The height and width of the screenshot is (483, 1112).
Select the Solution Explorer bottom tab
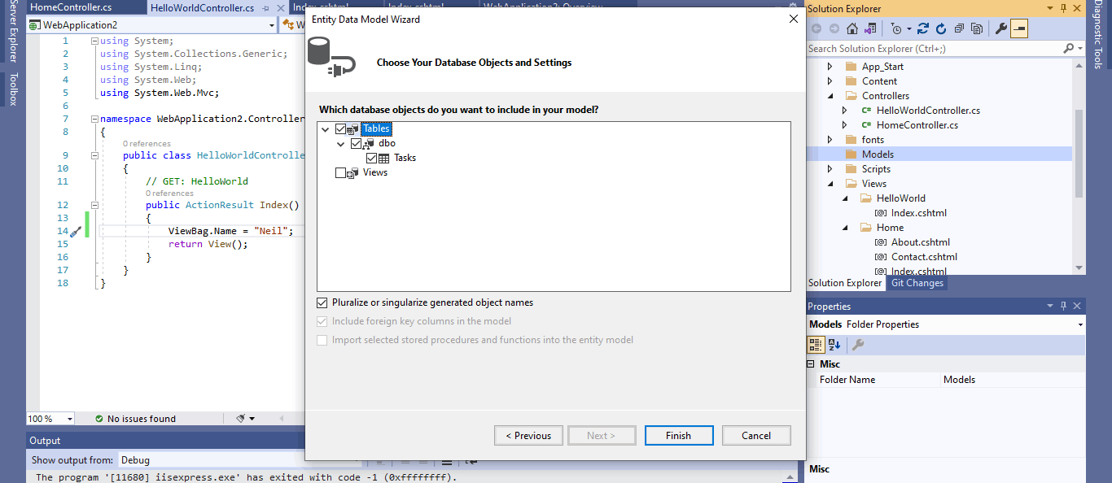coord(845,283)
